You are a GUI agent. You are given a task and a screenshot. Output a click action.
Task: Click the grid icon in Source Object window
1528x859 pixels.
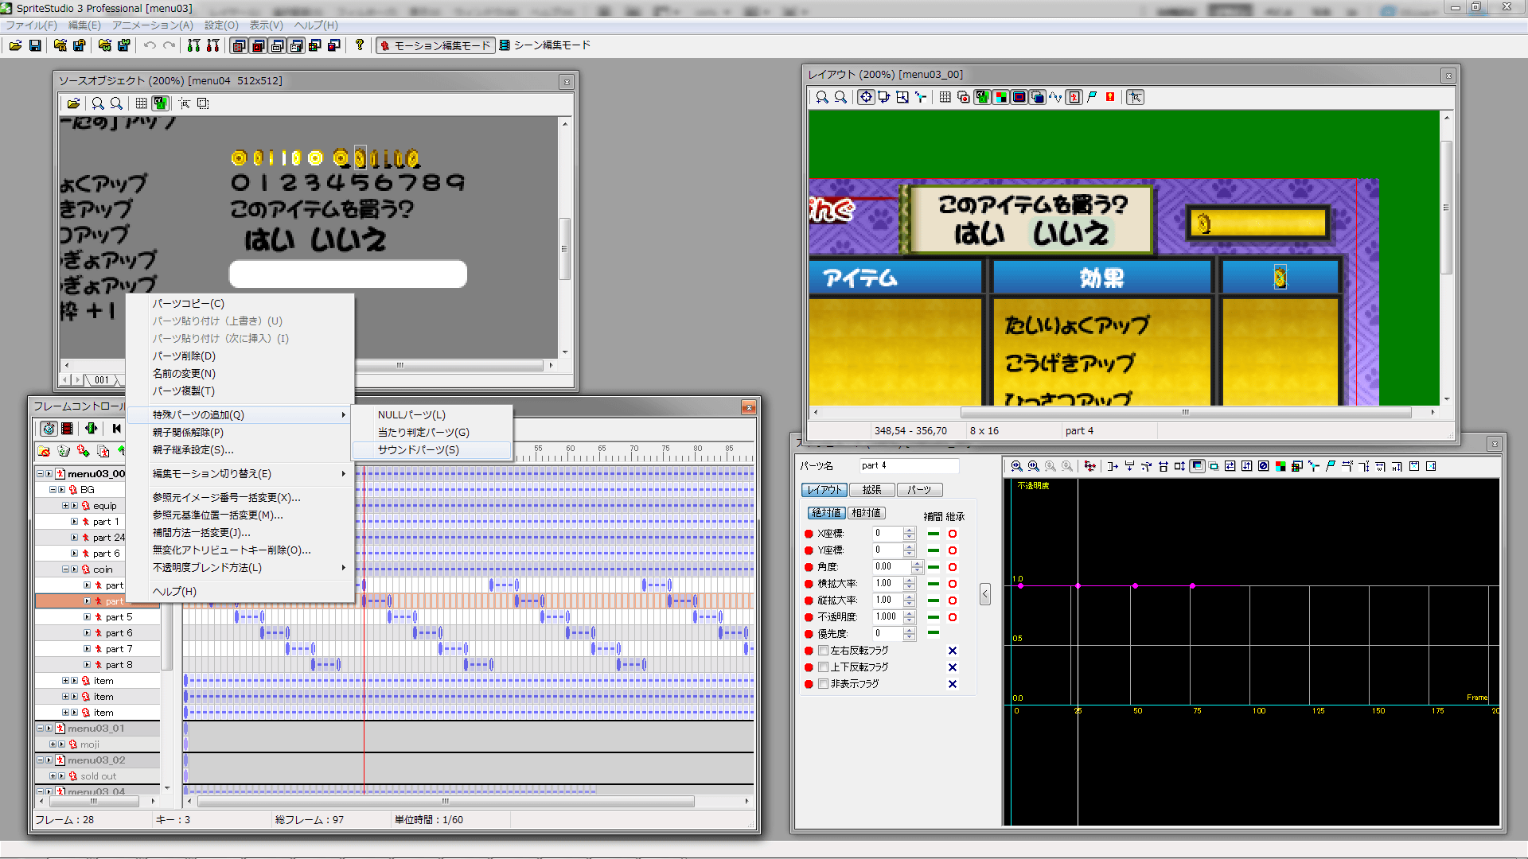pyautogui.click(x=142, y=103)
